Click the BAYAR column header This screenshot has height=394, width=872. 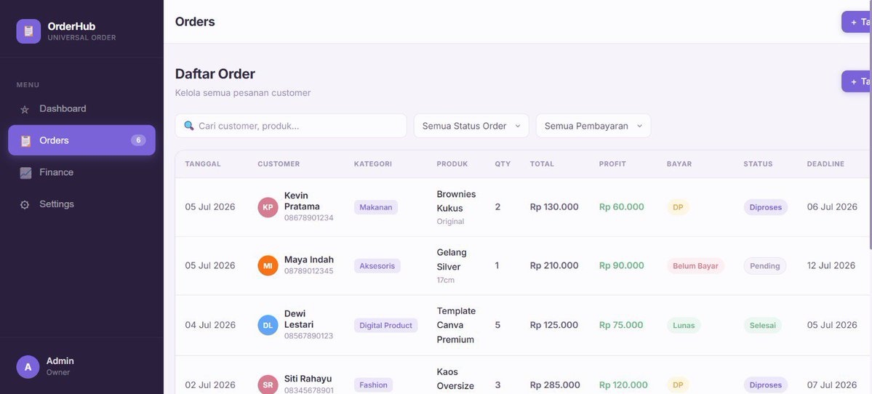679,164
